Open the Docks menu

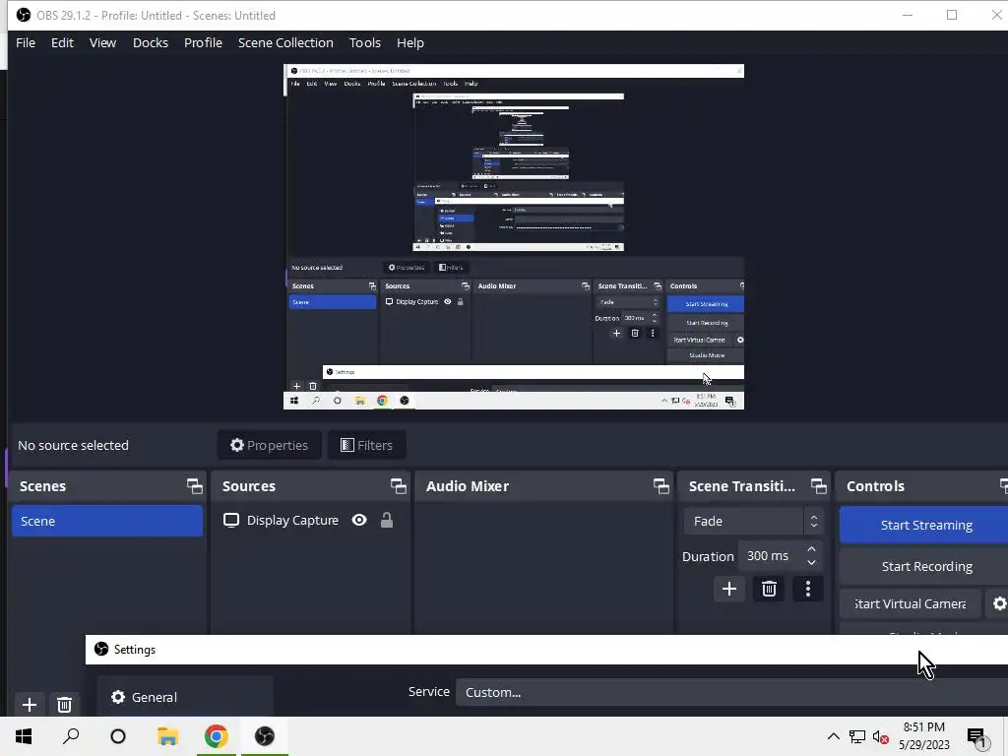(x=151, y=42)
